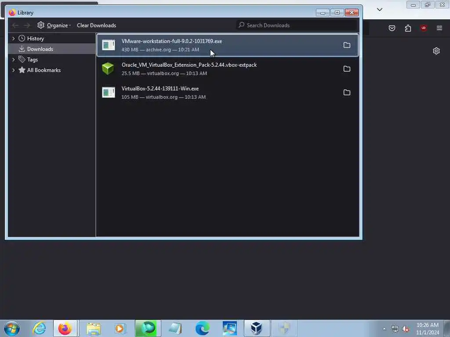Open the picture-frame icon in taskbar
The width and height of the screenshot is (450, 337).
click(x=229, y=328)
